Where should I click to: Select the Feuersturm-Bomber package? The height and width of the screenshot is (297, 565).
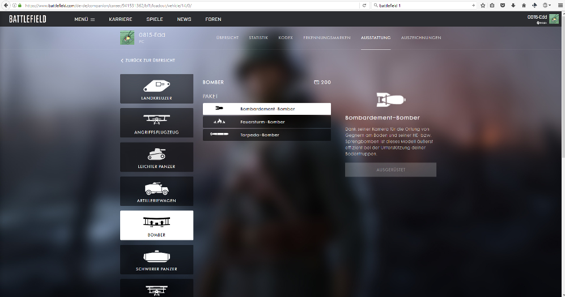coord(266,122)
